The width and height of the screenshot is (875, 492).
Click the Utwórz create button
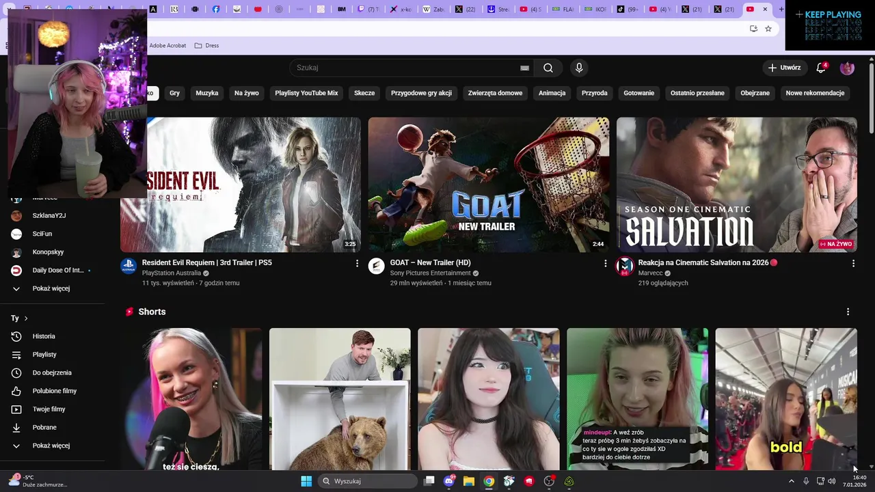784,68
